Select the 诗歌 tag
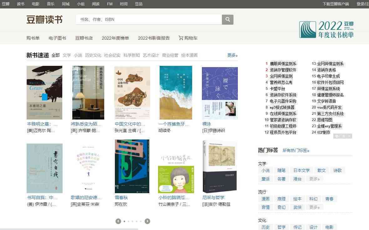The image size is (369, 230). point(337,170)
